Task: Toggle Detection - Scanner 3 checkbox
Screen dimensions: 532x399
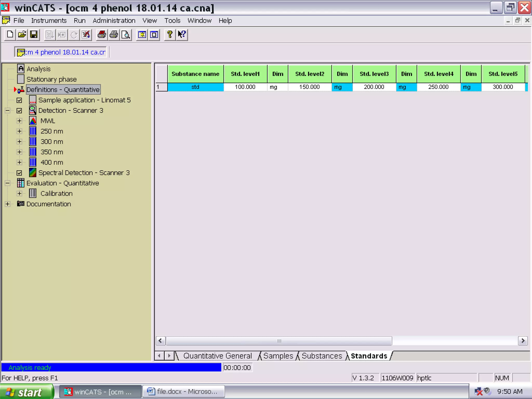Action: tap(19, 111)
